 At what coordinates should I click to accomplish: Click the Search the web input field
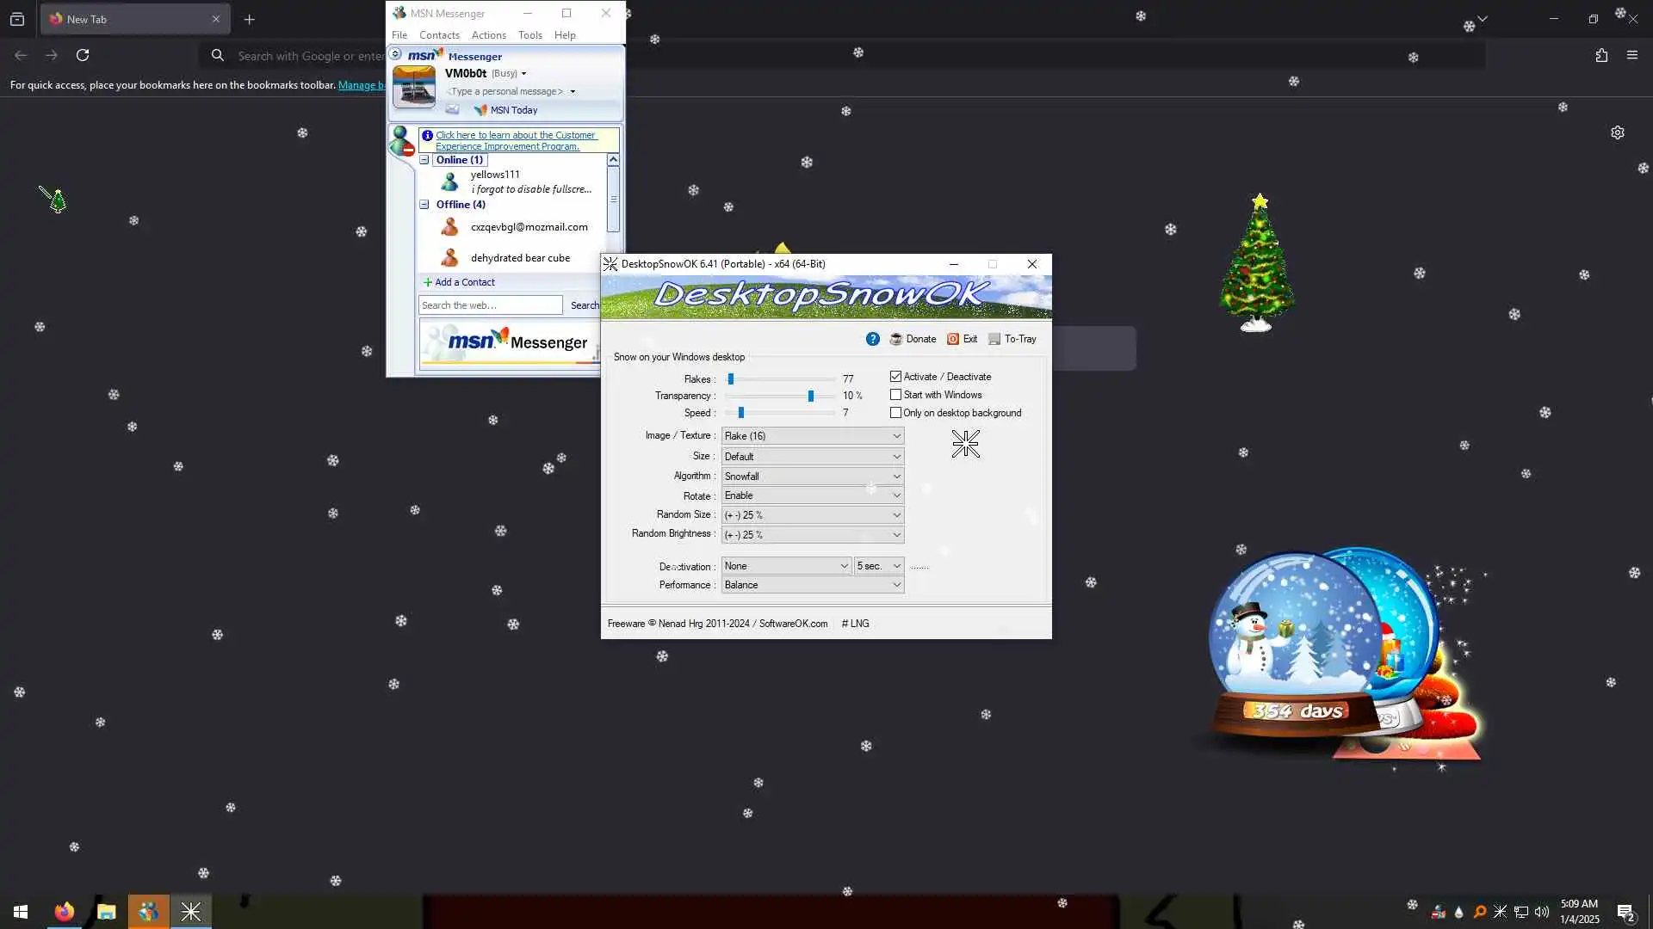tap(490, 305)
